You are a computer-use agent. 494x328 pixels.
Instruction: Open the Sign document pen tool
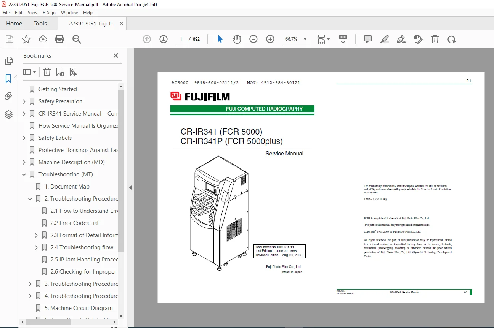tap(401, 39)
